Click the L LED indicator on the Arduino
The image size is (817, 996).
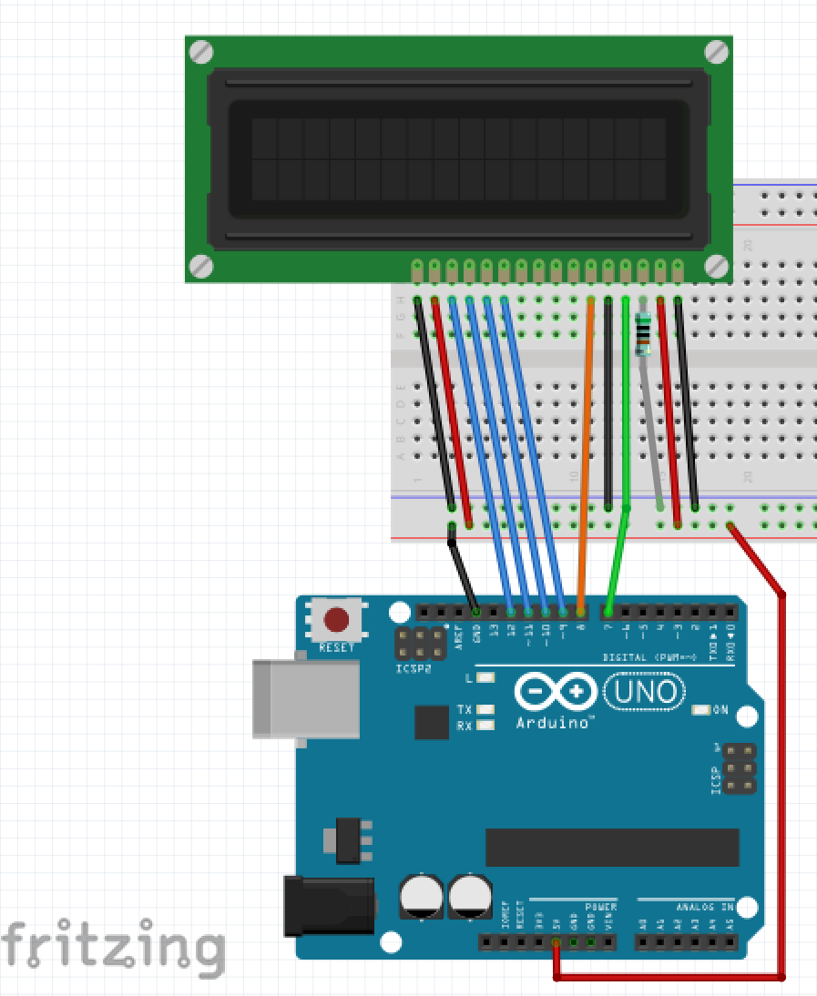point(485,677)
